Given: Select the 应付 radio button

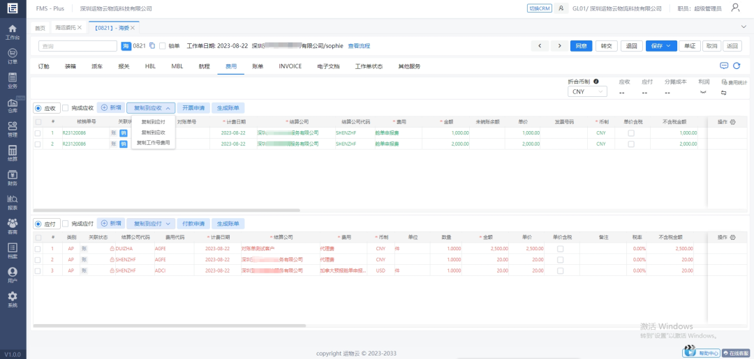Looking at the screenshot, I should point(38,224).
